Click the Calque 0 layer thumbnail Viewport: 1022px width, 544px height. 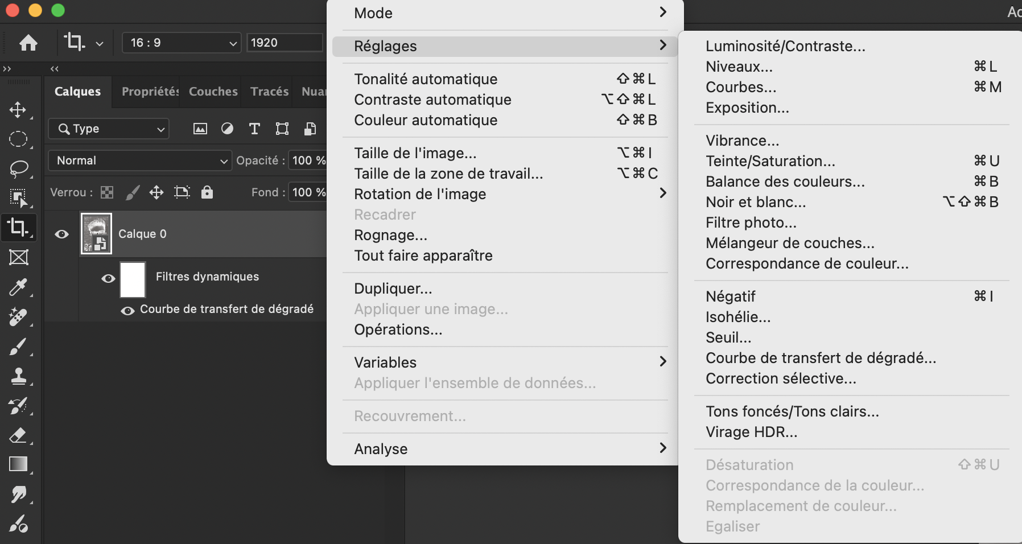[97, 233]
